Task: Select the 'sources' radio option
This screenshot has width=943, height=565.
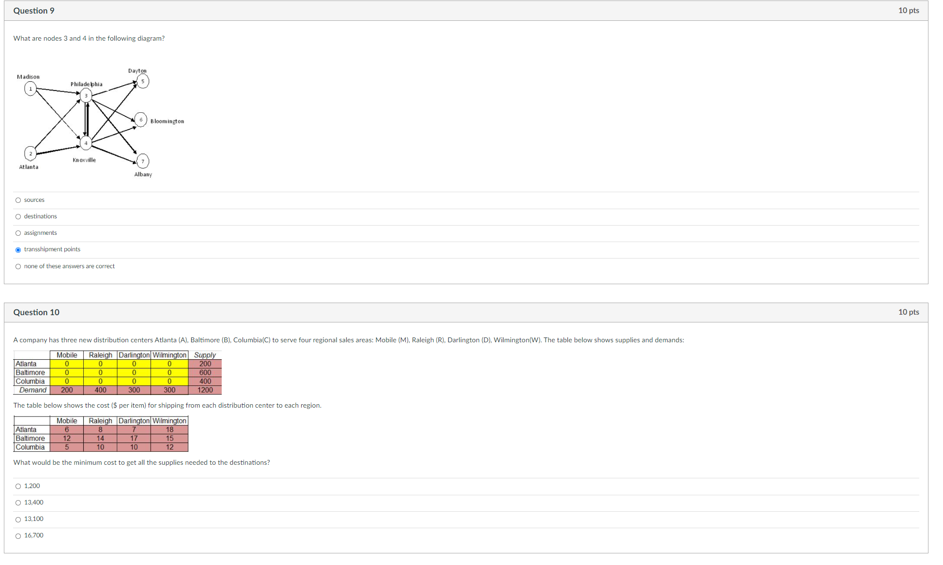Action: pyautogui.click(x=18, y=200)
